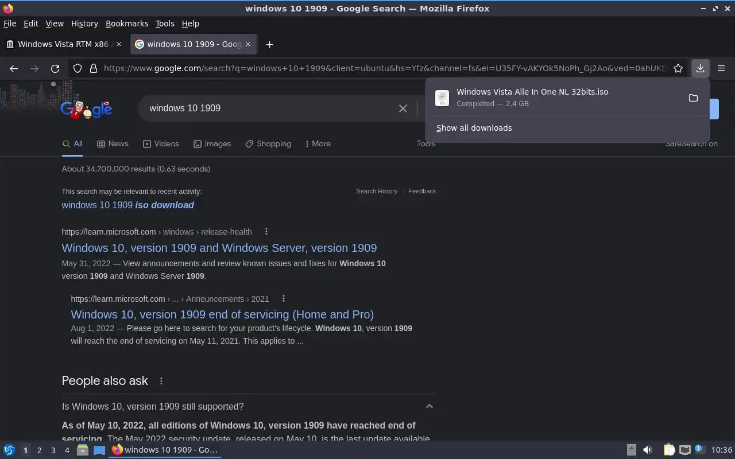Switch to virtual desktop 4
The height and width of the screenshot is (459, 735).
point(67,450)
